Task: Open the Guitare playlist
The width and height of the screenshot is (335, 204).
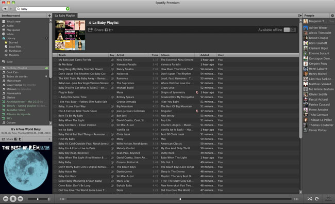Action: (11, 122)
